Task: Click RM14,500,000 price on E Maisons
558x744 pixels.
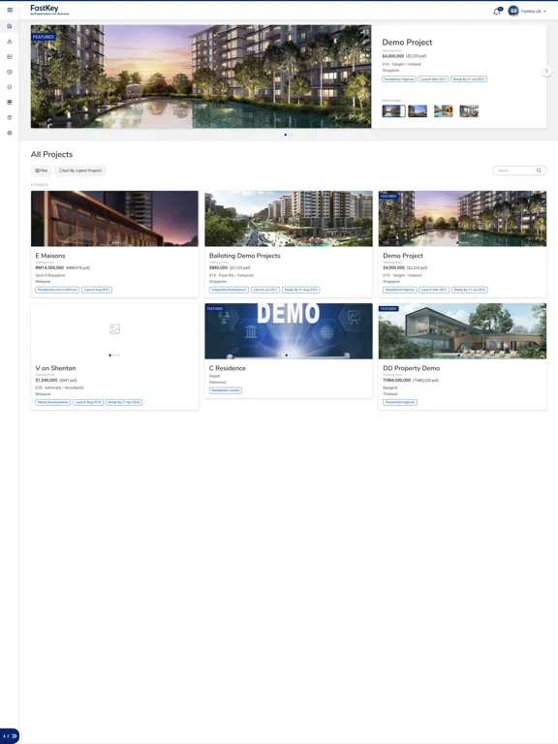Action: [x=49, y=267]
